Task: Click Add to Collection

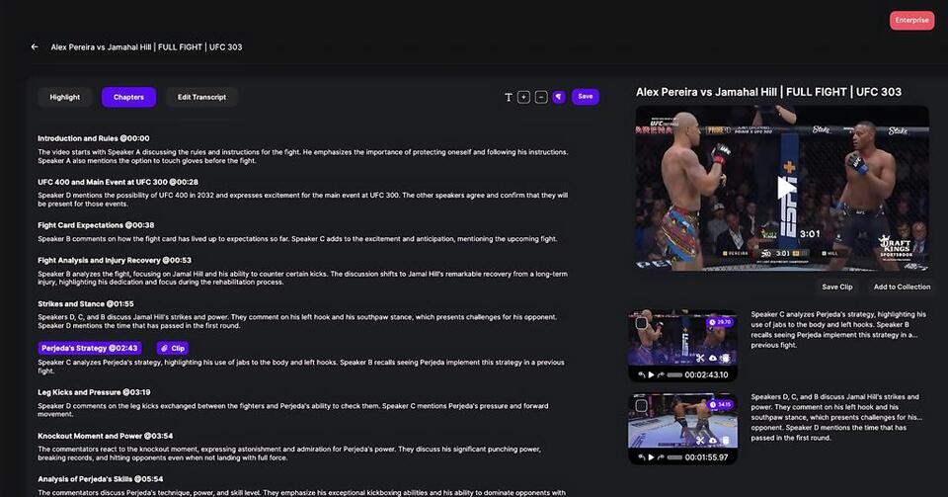Action: coord(902,287)
